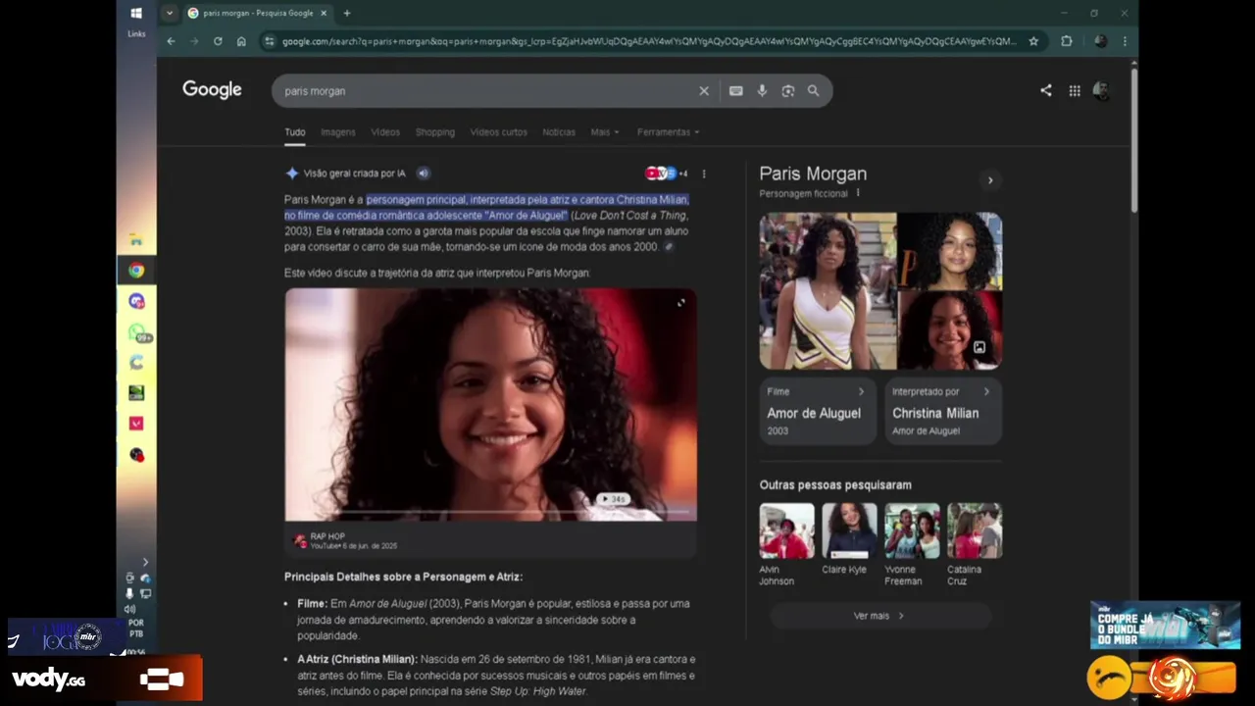Open a new Chrome tab

pos(346,13)
